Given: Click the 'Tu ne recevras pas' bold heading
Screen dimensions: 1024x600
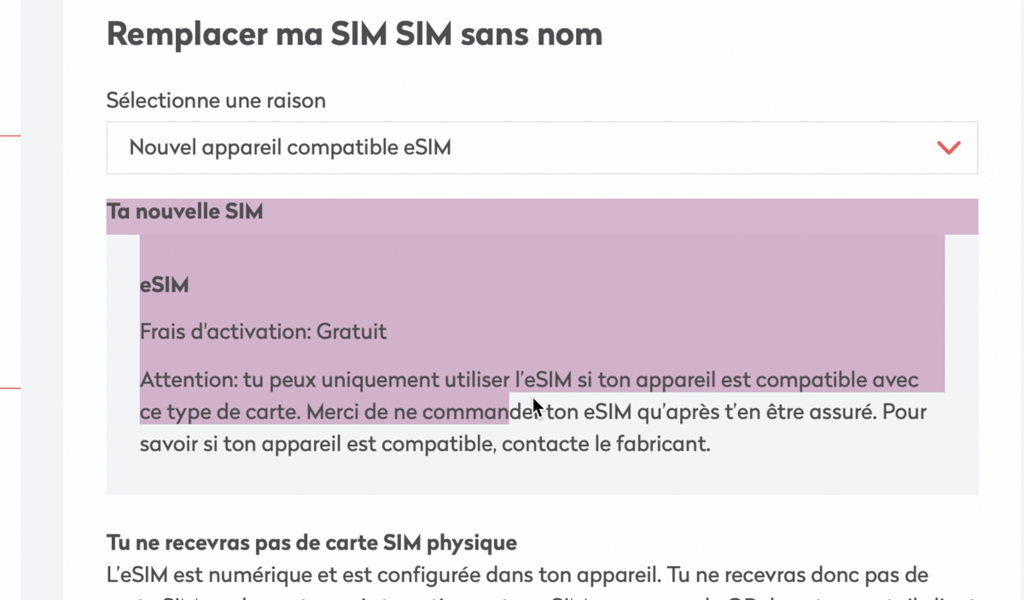Looking at the screenshot, I should tap(311, 543).
